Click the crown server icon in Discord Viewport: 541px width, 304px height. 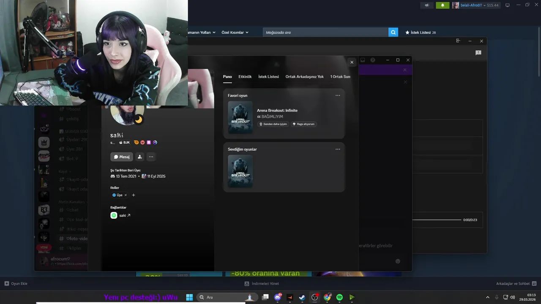44,142
